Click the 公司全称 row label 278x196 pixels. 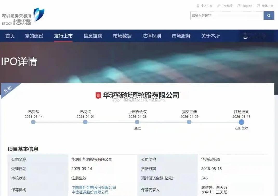(x=19, y=159)
